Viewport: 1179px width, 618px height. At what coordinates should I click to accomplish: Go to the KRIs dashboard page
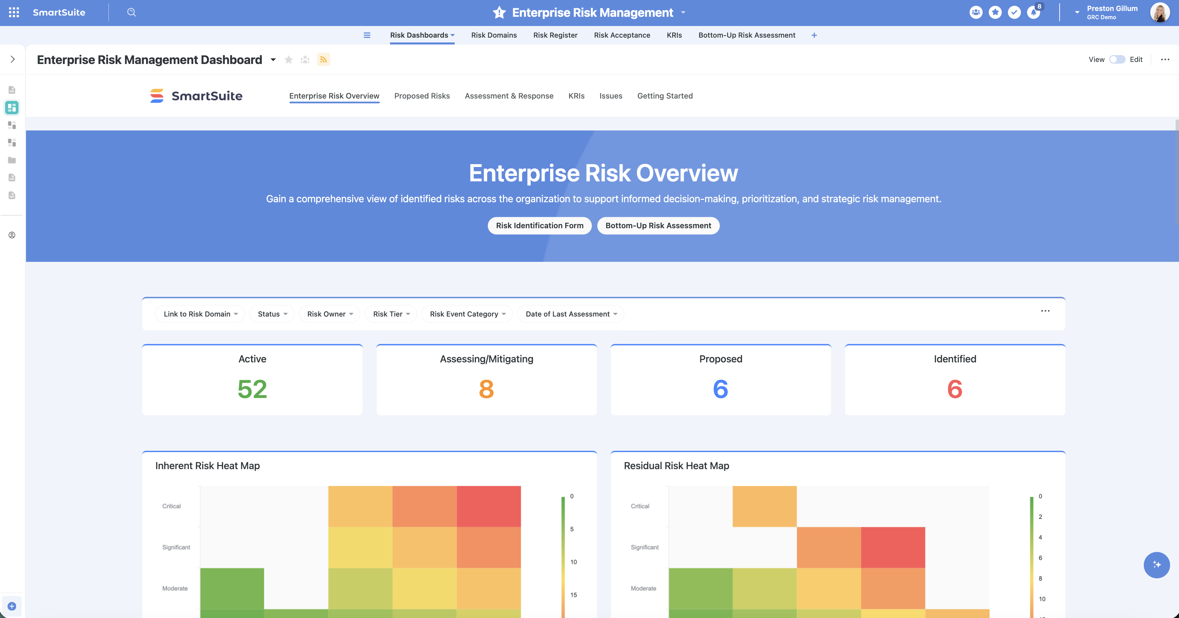(576, 96)
